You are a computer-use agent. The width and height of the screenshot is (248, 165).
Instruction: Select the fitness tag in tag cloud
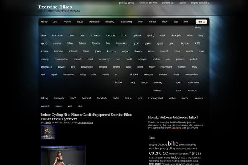195,153
